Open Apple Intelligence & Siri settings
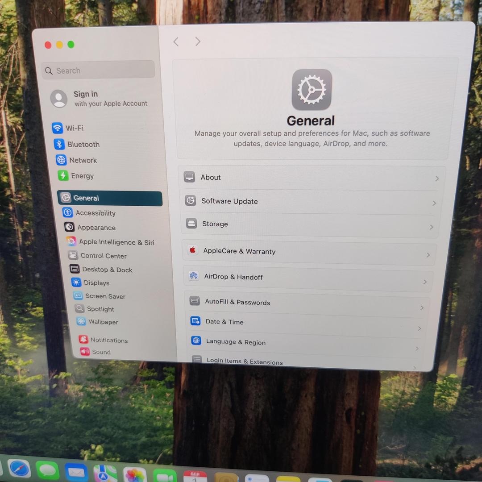This screenshot has width=482, height=482. 110,241
